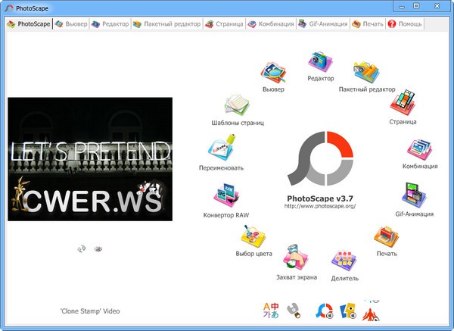
Task: Click the refresh photo icon below the preview
Action: 82,248
